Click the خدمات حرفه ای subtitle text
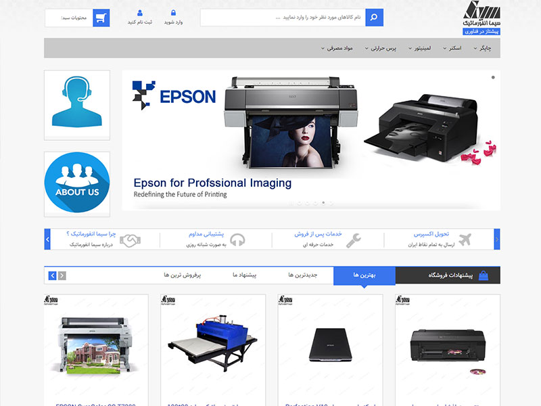This screenshot has width=541, height=406. (x=318, y=244)
